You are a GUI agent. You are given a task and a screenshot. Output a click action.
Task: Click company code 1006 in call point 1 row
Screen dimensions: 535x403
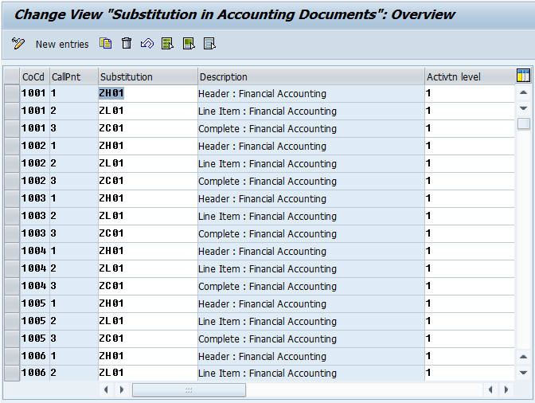(33, 356)
